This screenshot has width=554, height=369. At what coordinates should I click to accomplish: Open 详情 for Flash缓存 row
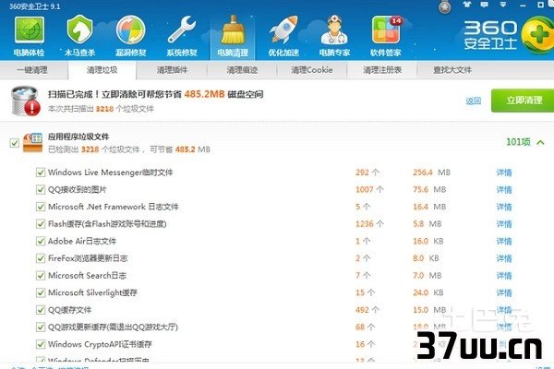tap(504, 224)
